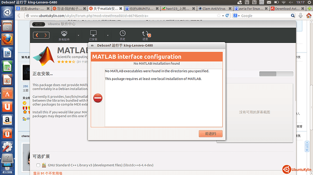Click the All Software (所有软件) icon
The image size is (313, 175).
pyautogui.click(x=64, y=35)
